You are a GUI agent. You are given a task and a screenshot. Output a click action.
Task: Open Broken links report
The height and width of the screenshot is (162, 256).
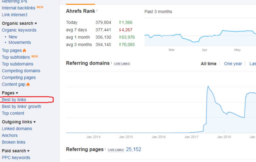point(14,142)
